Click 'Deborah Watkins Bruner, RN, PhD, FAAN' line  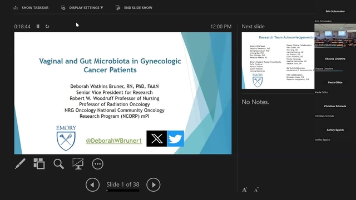[x=115, y=87]
